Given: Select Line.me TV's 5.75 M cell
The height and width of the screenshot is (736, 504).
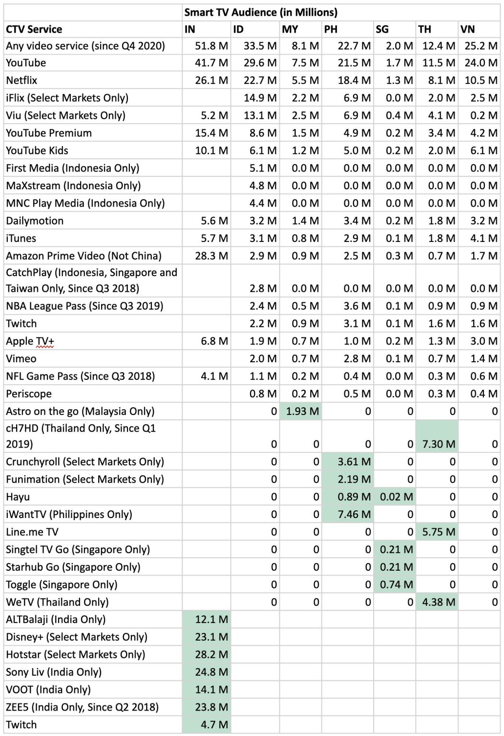Looking at the screenshot, I should tap(436, 532).
